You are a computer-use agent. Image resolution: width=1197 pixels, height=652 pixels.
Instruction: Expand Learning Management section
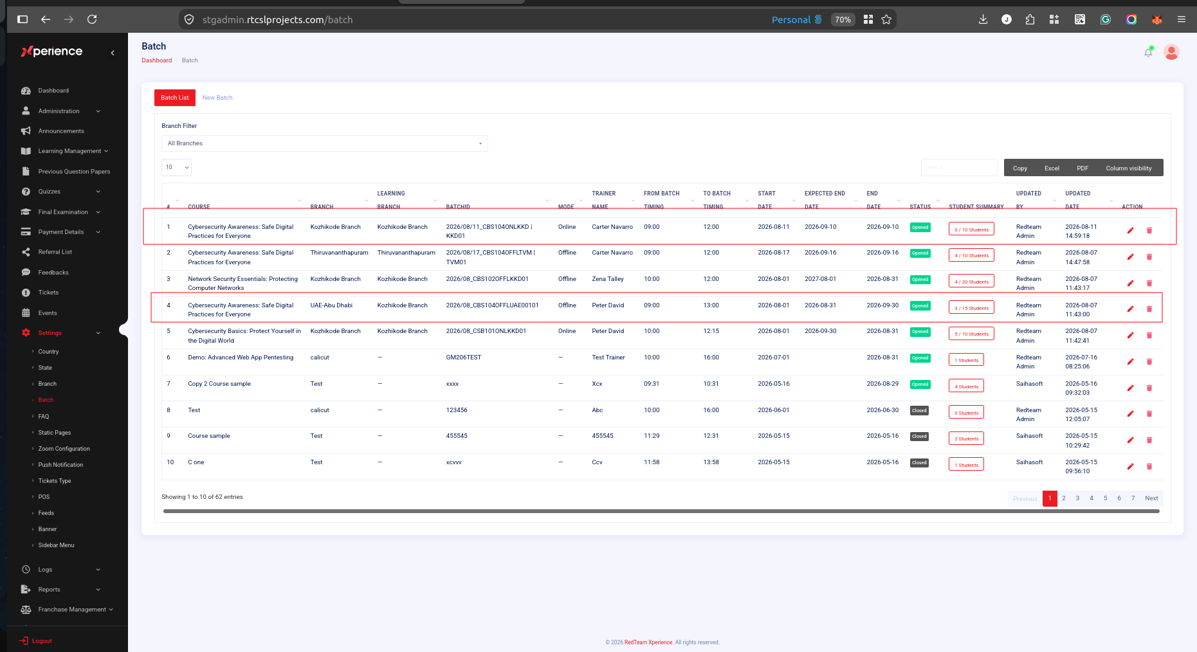[x=64, y=151]
